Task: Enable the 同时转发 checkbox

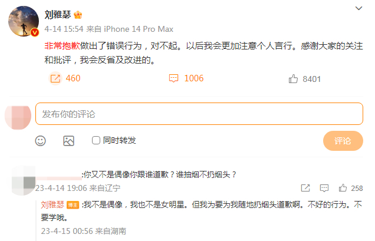Action: pos(96,140)
